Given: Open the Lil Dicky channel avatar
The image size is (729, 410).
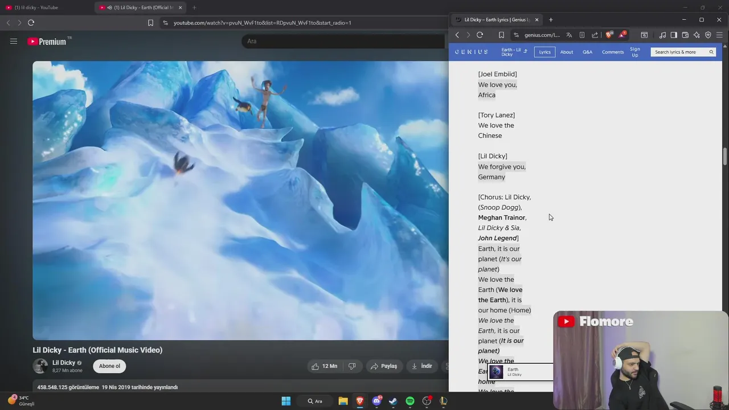Looking at the screenshot, I should click(x=40, y=366).
